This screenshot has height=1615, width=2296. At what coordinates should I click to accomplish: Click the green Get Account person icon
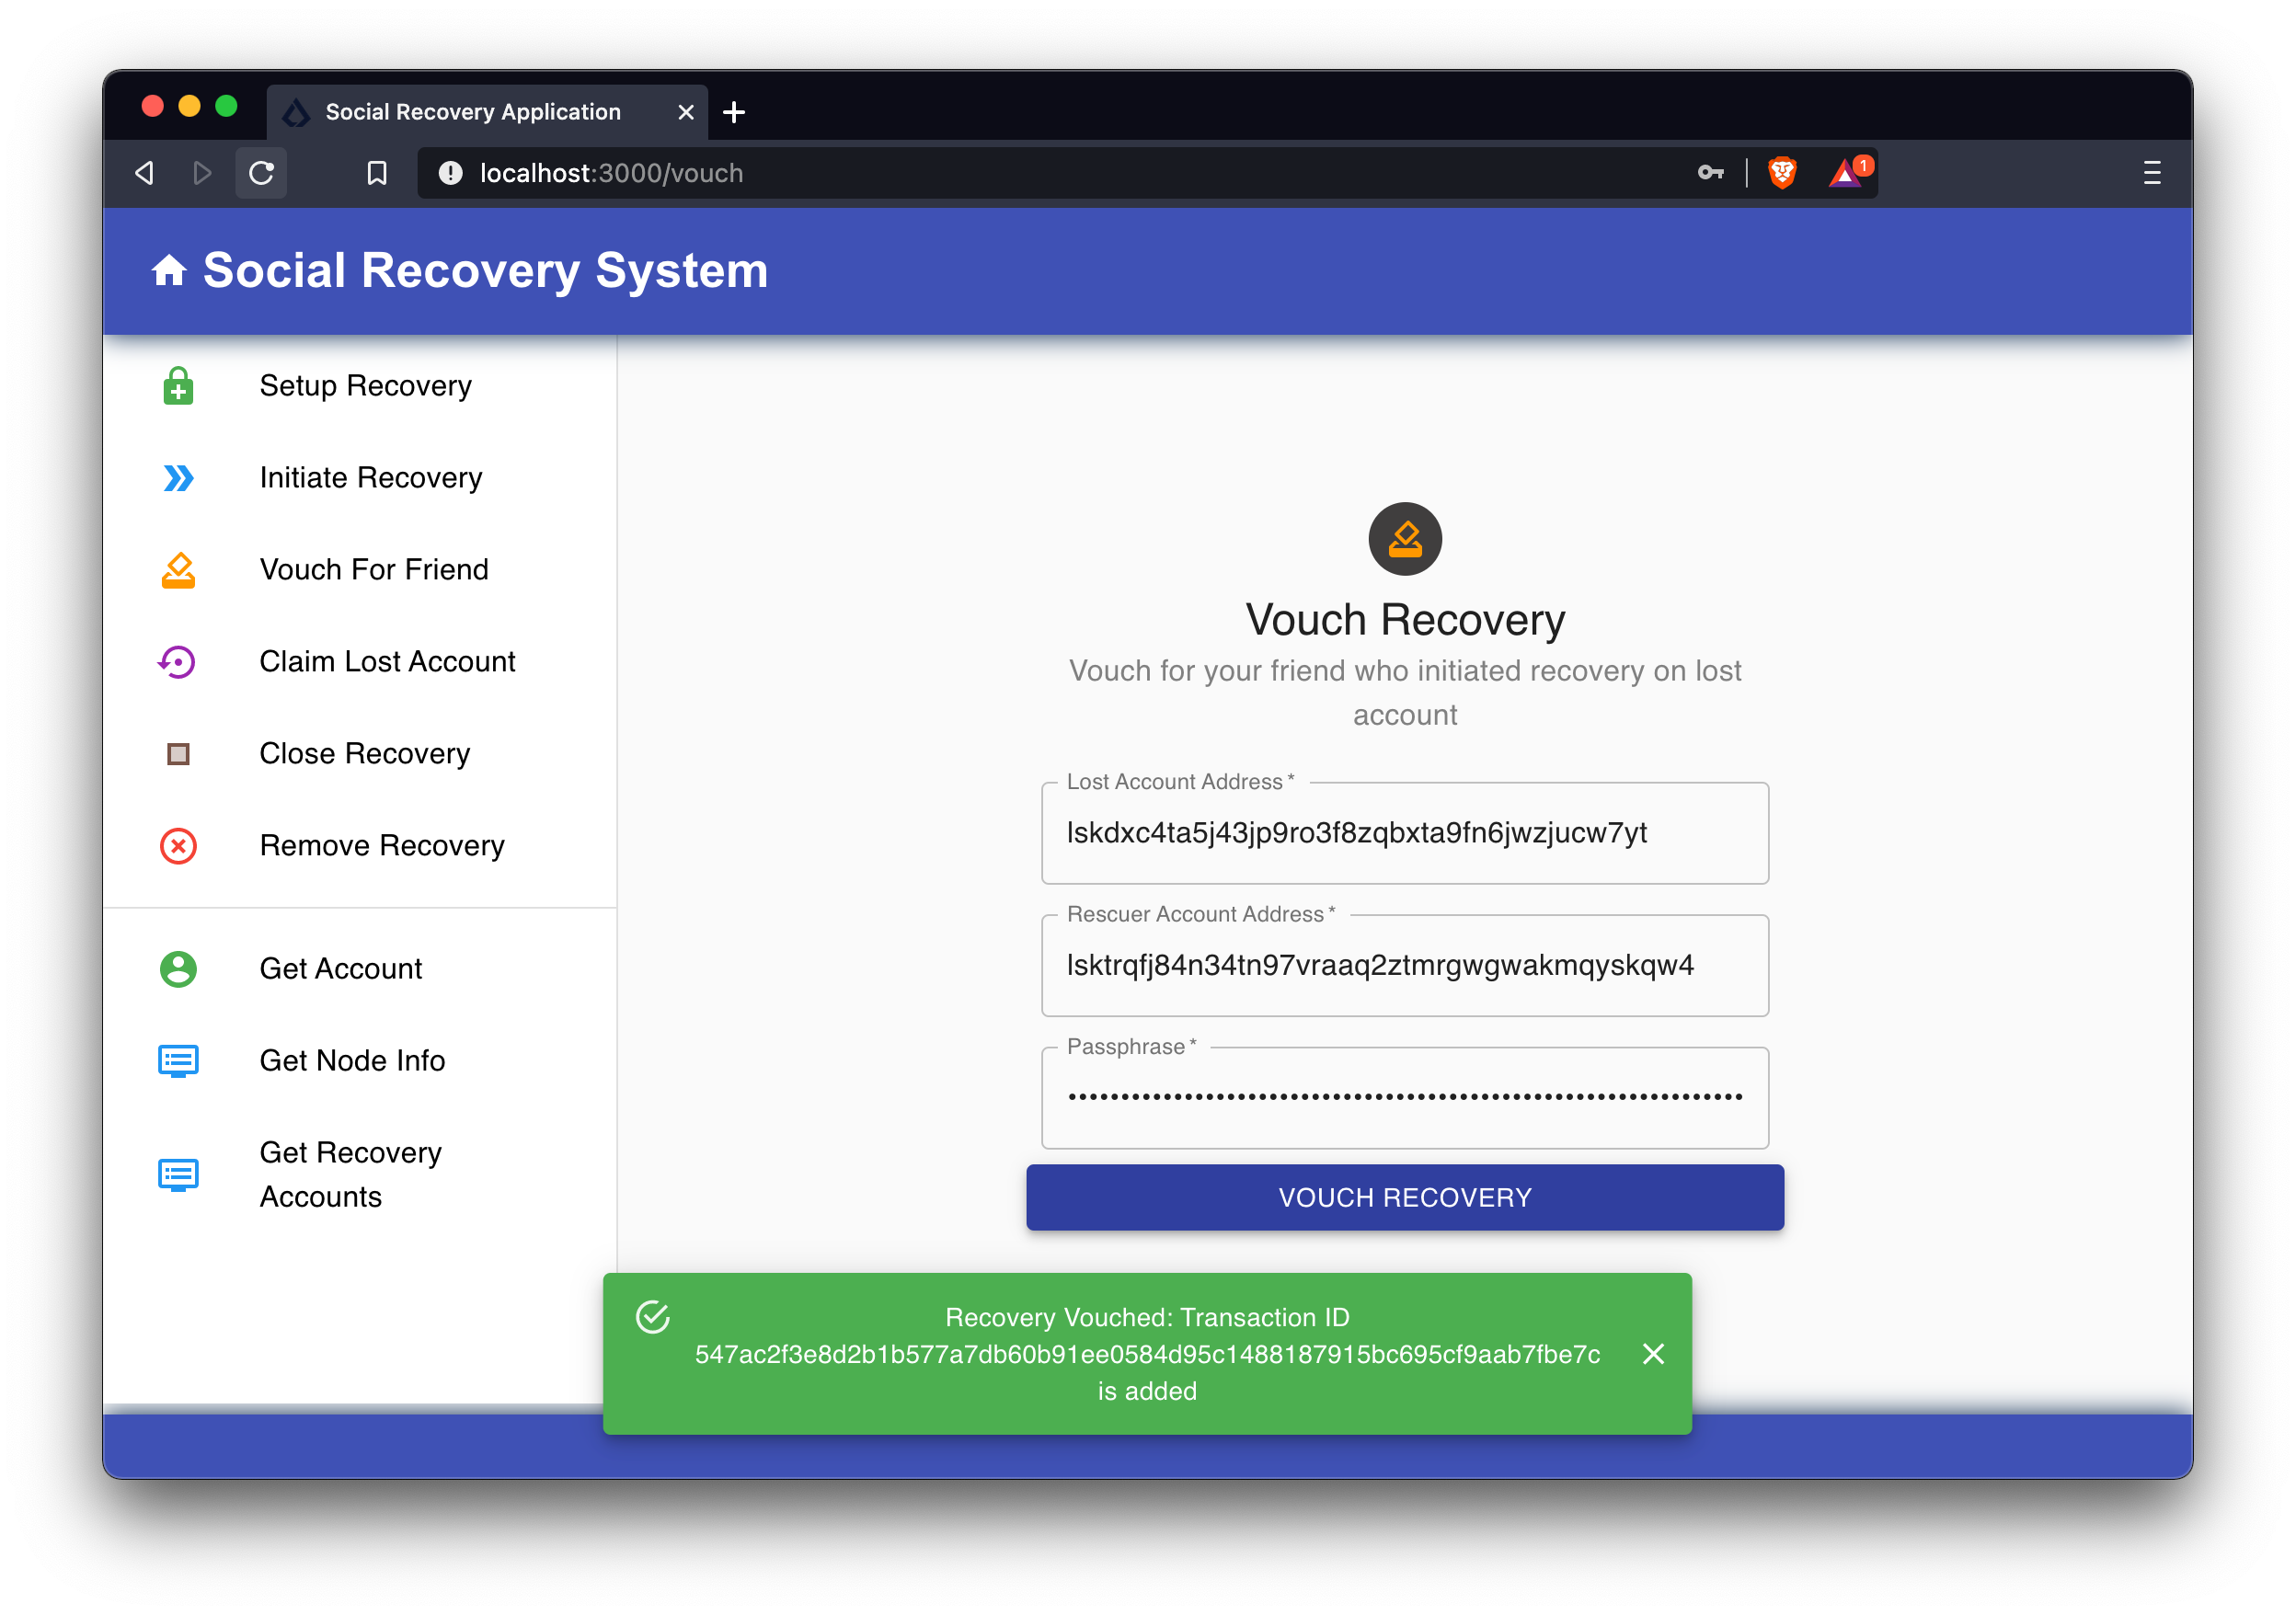pos(178,969)
